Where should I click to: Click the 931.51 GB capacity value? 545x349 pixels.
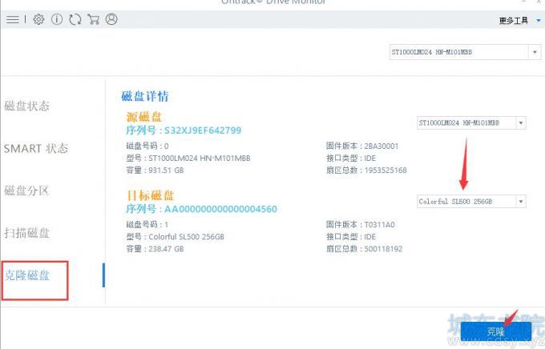(166, 170)
